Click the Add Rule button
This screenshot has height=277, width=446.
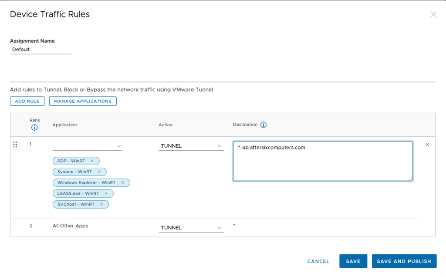coord(27,101)
